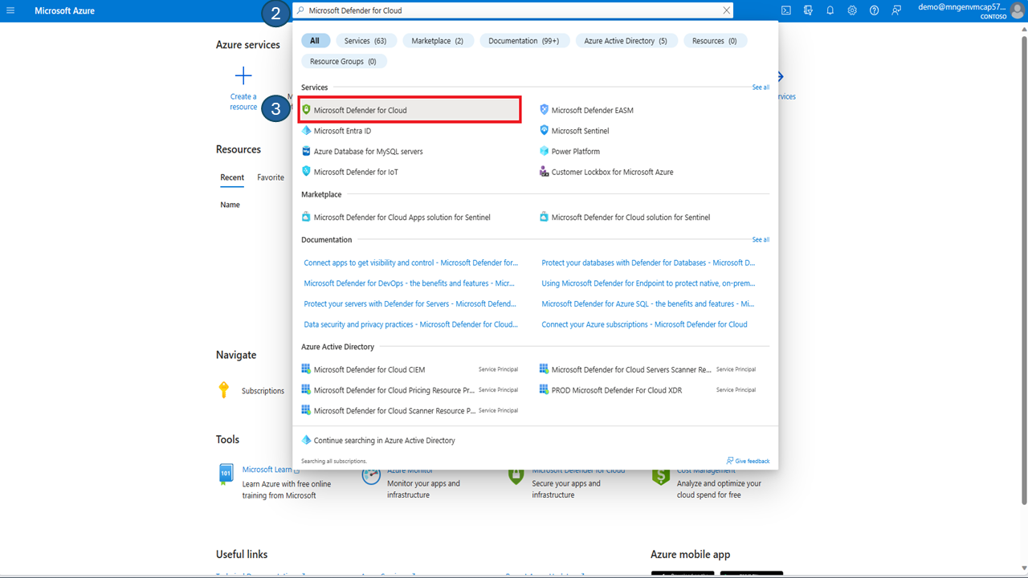
Task: Click the Defender for IoT icon
Action: pyautogui.click(x=306, y=172)
